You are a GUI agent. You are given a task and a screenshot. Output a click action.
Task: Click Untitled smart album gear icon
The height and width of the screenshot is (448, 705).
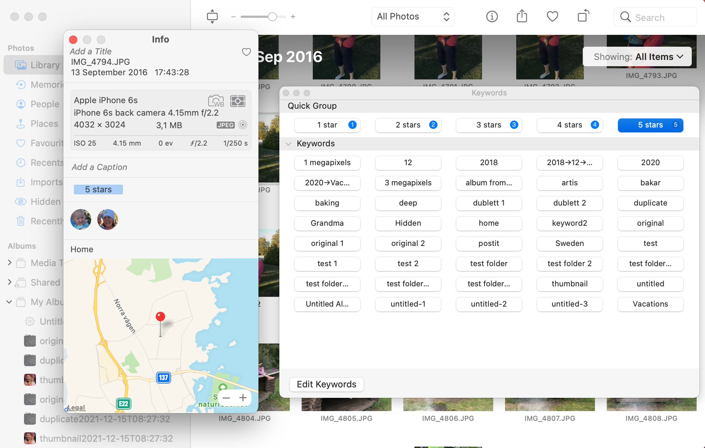click(x=30, y=321)
